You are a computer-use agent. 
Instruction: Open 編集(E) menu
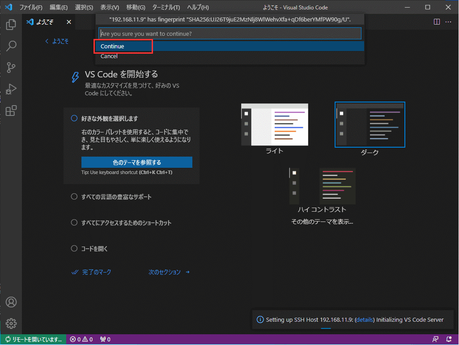(x=59, y=7)
